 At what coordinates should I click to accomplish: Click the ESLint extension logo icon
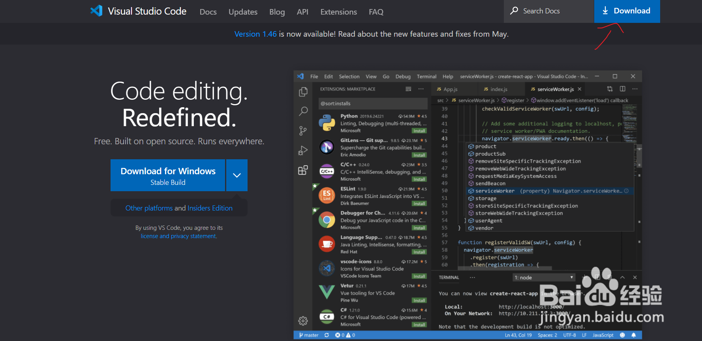327,195
